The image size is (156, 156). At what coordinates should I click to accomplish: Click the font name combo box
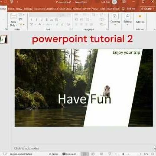(45, 15)
